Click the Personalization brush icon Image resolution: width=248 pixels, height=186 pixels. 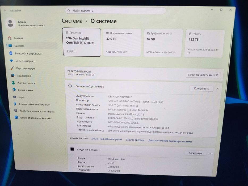pos(12,68)
